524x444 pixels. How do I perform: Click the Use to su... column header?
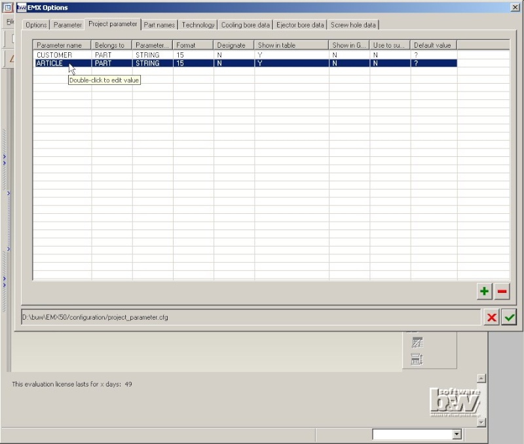(390, 45)
